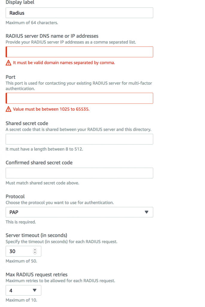
Task: Open the Protocol selector showing PAP
Action: [x=79, y=212]
